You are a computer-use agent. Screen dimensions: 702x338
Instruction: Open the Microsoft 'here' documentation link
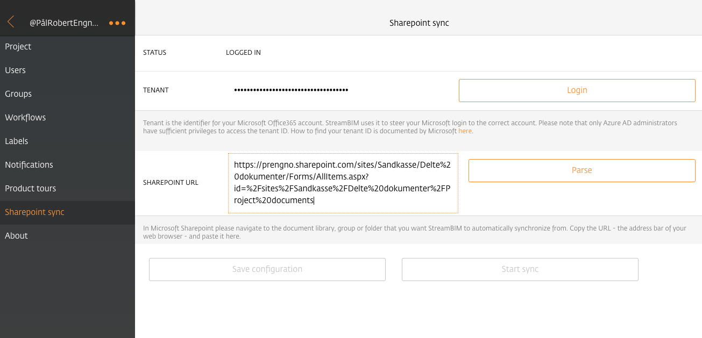coord(465,131)
